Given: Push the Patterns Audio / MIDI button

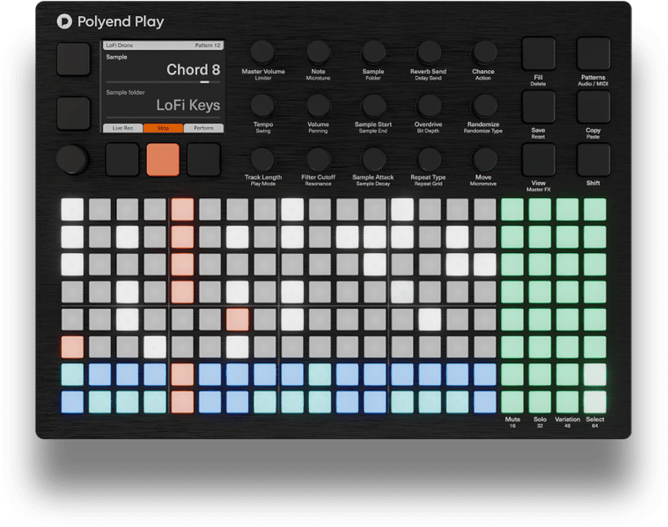Looking at the screenshot, I should 594,53.
